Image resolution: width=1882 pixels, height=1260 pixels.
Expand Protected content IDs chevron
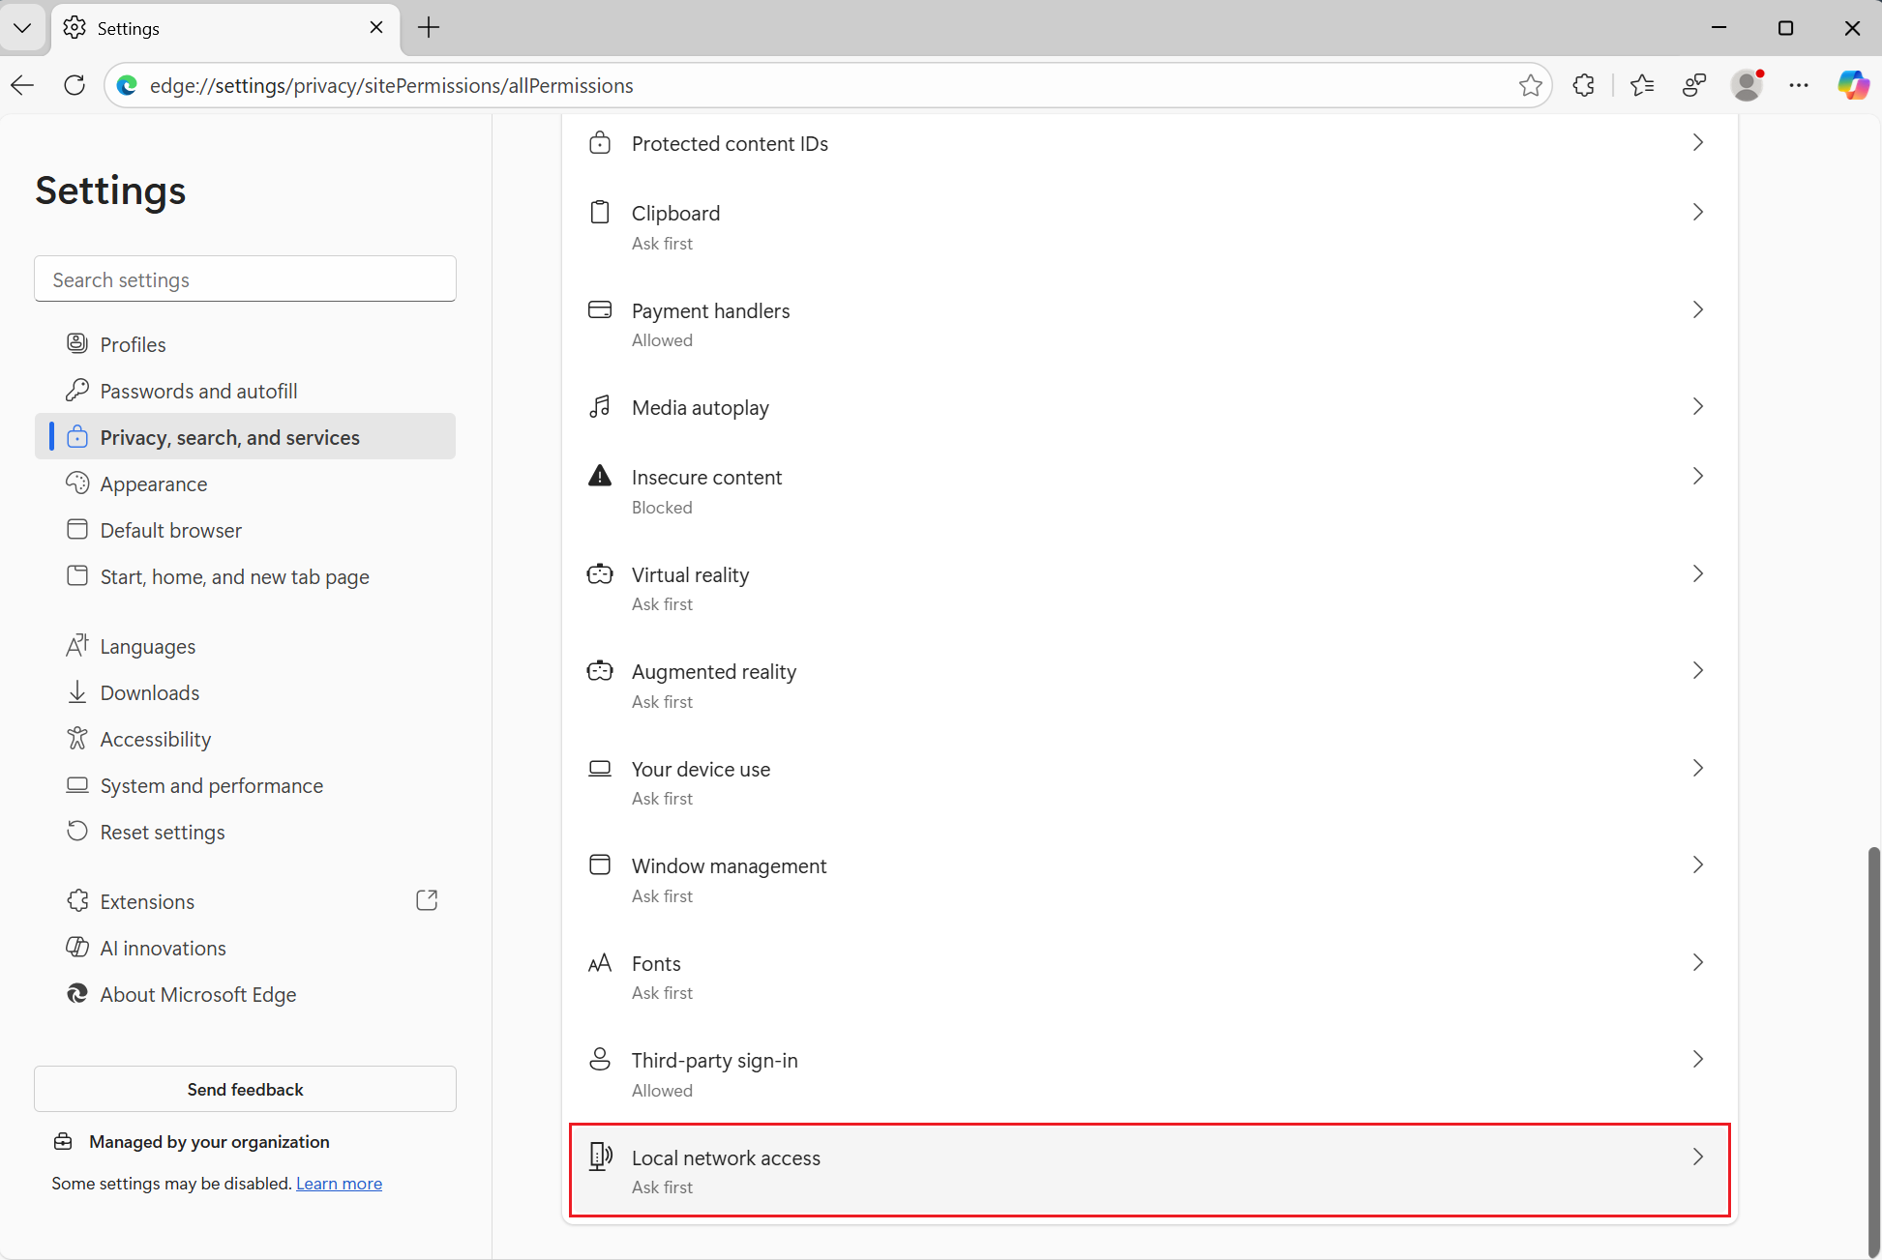(1698, 142)
